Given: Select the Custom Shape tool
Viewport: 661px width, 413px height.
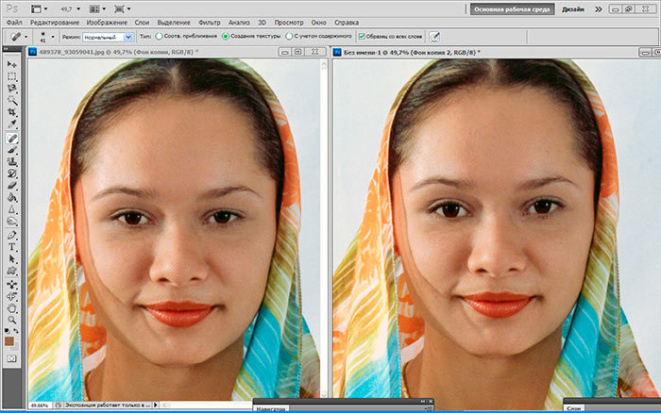Looking at the screenshot, I should pos(11,271).
